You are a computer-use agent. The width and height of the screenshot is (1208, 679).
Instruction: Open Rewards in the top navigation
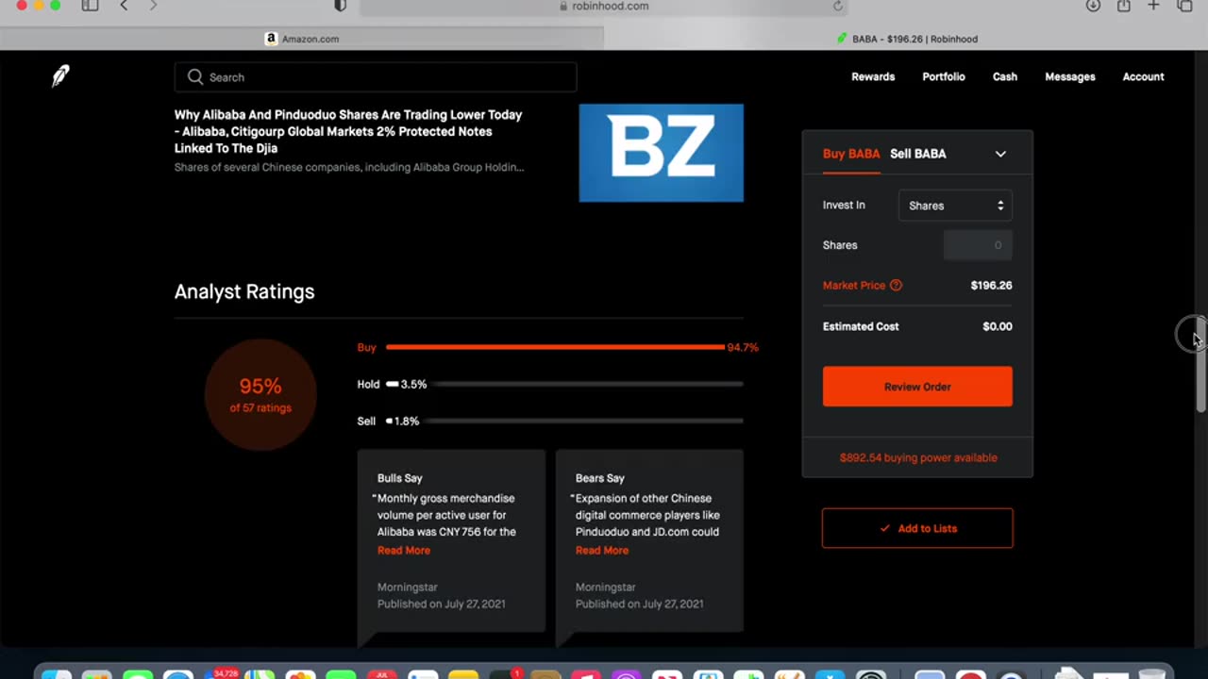tap(873, 77)
